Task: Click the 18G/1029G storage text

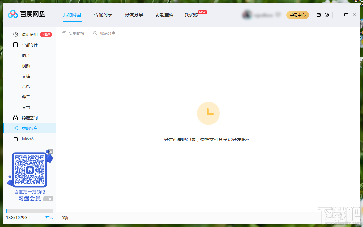Action: tap(17, 218)
